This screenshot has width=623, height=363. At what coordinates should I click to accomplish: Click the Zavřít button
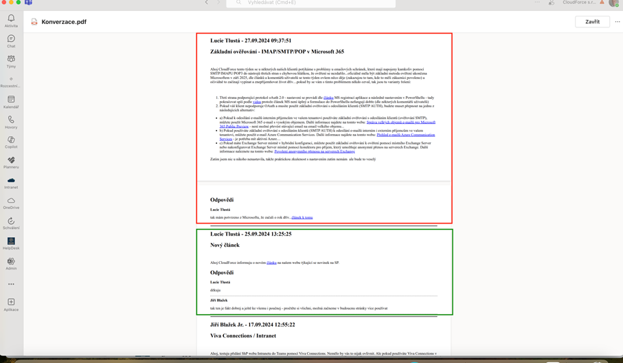(x=592, y=22)
